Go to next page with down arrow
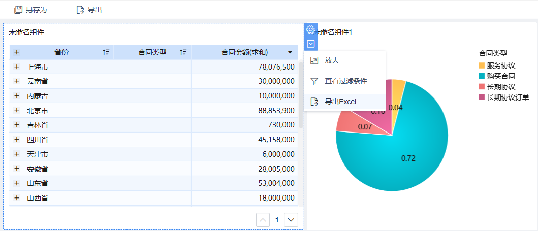538x231 pixels. [x=291, y=220]
